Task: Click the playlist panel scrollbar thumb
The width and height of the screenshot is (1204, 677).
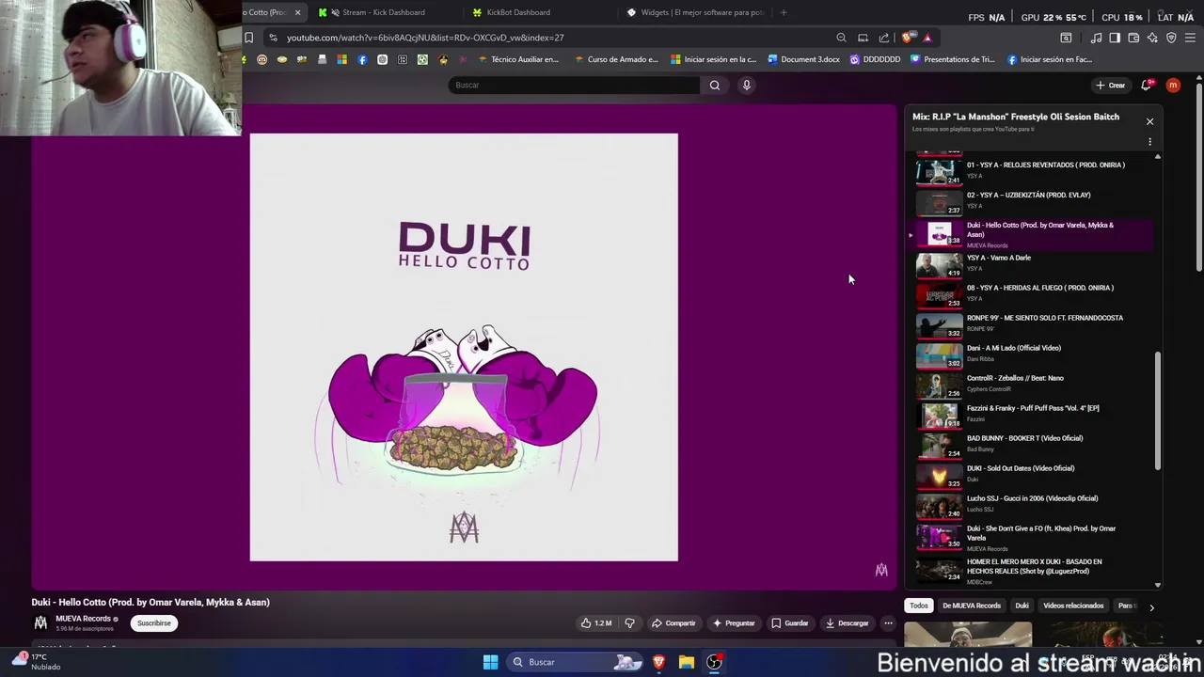Action: pos(1158,411)
